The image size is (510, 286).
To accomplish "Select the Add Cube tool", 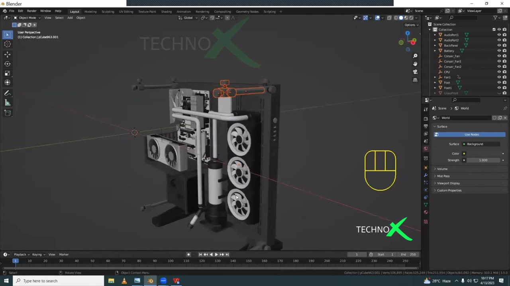I will tap(7, 113).
